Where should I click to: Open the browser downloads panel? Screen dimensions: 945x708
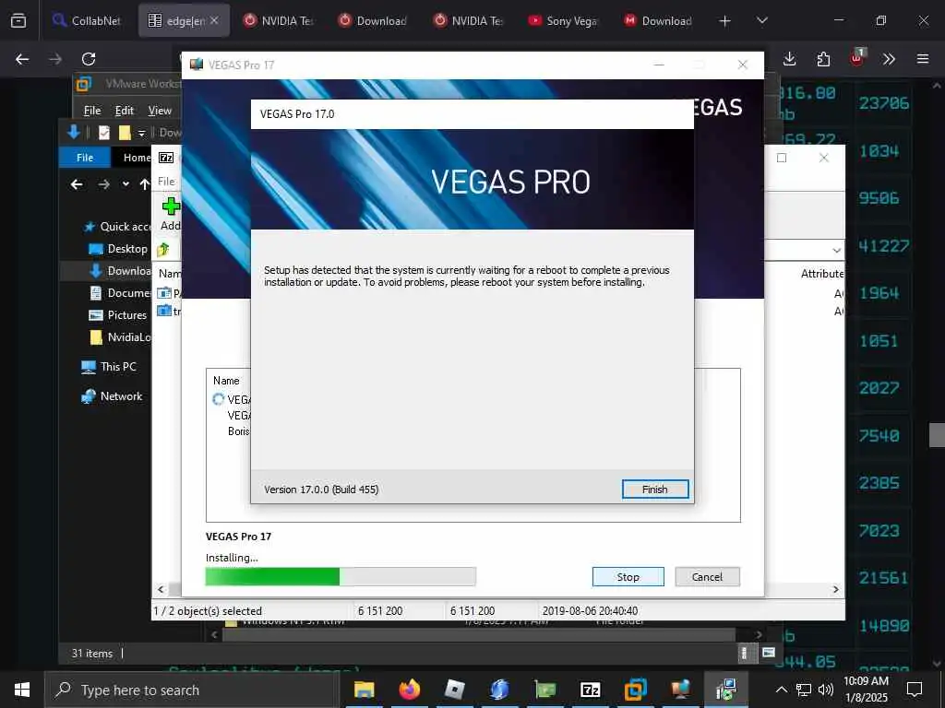(x=790, y=59)
